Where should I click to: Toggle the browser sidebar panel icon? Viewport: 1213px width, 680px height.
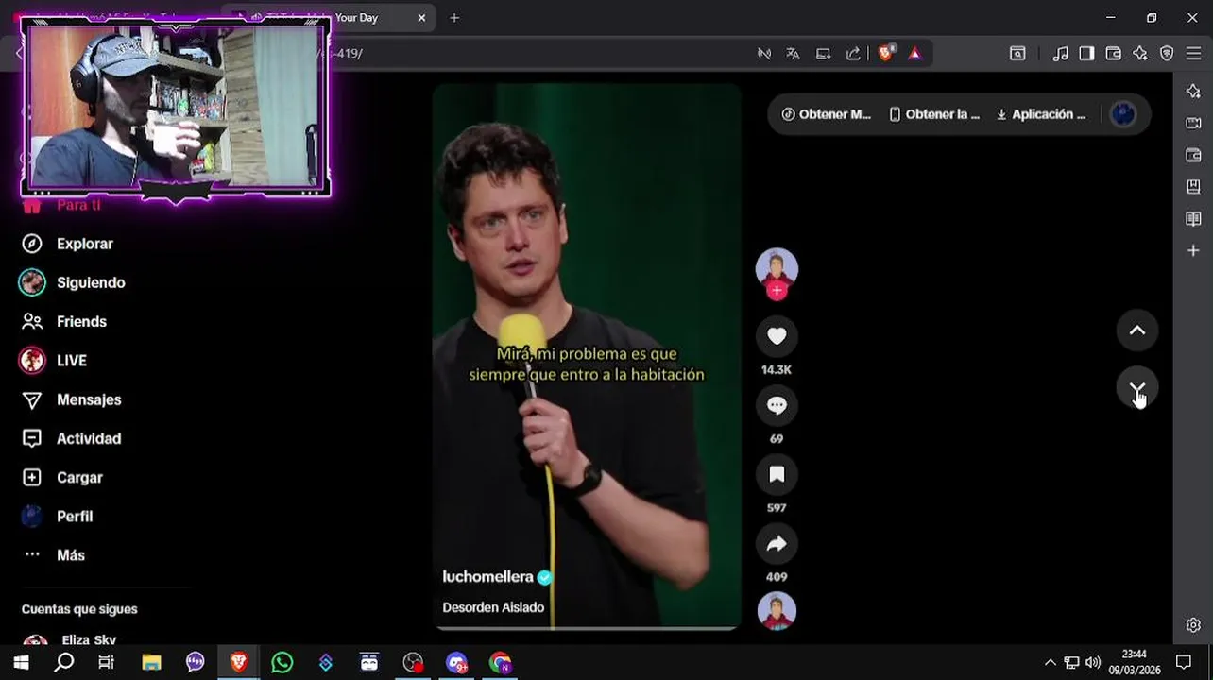coord(1086,54)
